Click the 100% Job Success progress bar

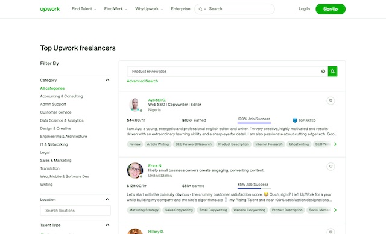[x=254, y=123]
